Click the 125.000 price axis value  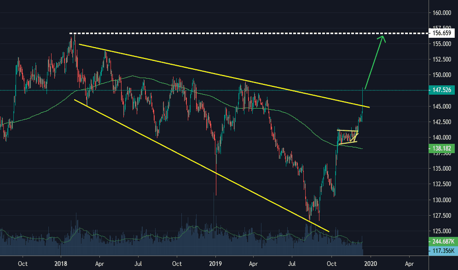pyautogui.click(x=442, y=231)
